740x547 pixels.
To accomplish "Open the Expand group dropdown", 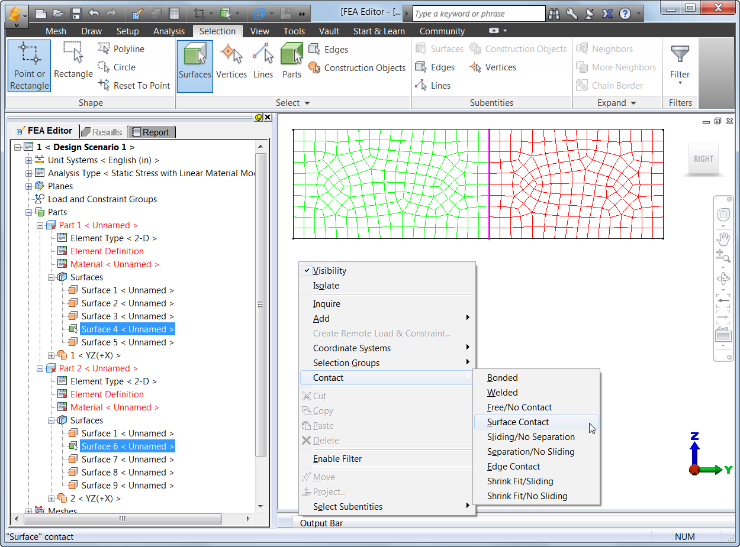I will pos(617,103).
